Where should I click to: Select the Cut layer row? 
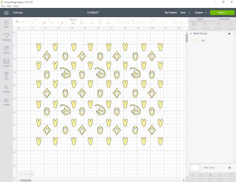(211, 41)
